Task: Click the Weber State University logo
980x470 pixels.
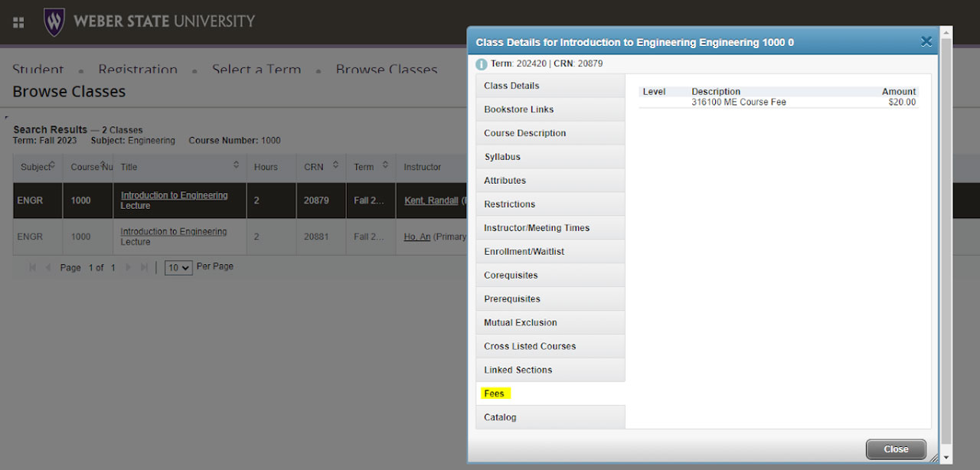Action: [x=149, y=21]
